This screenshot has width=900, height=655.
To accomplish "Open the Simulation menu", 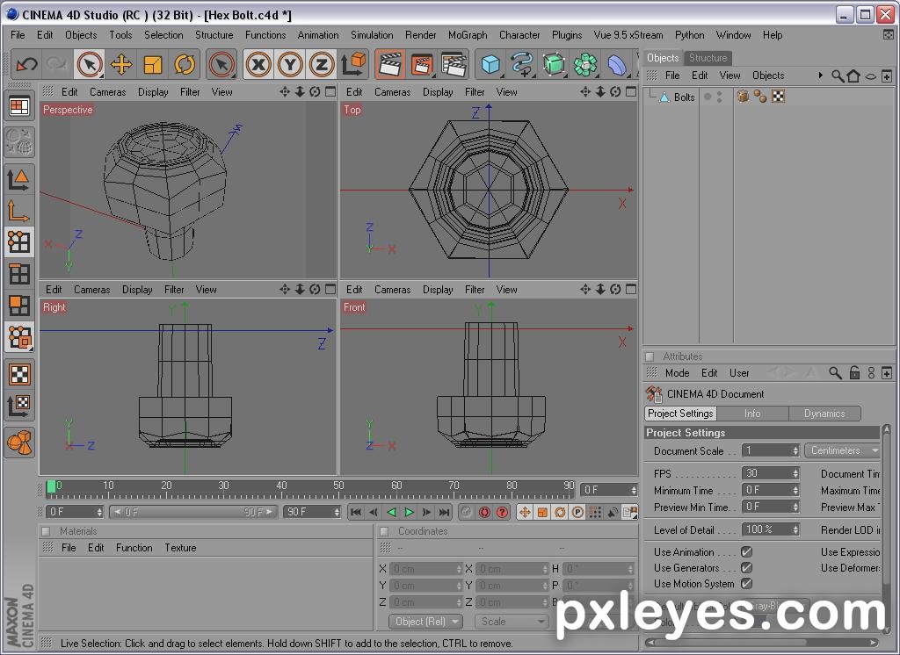I will [x=372, y=35].
